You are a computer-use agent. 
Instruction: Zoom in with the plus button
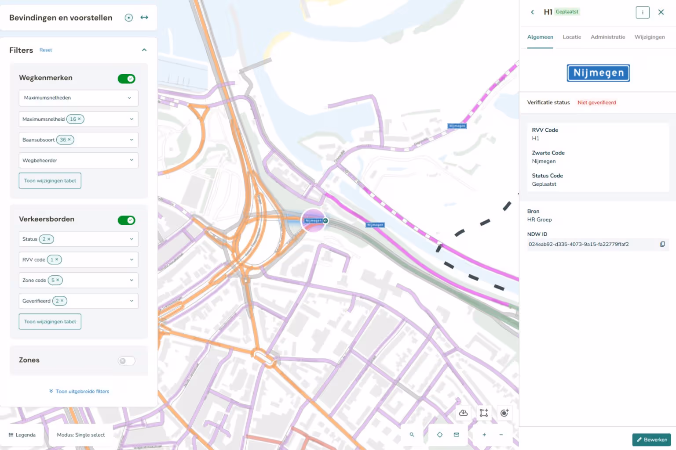(x=484, y=435)
